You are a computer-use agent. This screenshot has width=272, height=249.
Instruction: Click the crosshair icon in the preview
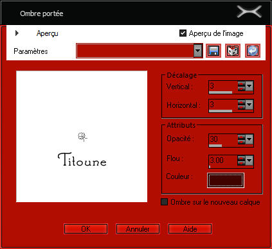coord(82,137)
